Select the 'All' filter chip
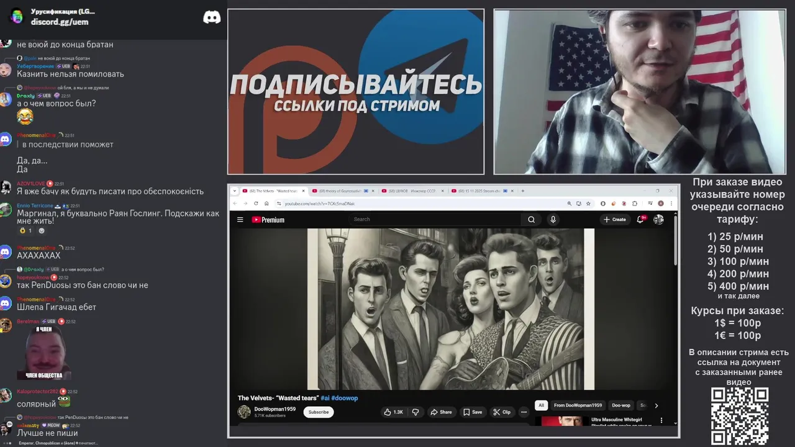795x447 pixels. tap(541, 405)
